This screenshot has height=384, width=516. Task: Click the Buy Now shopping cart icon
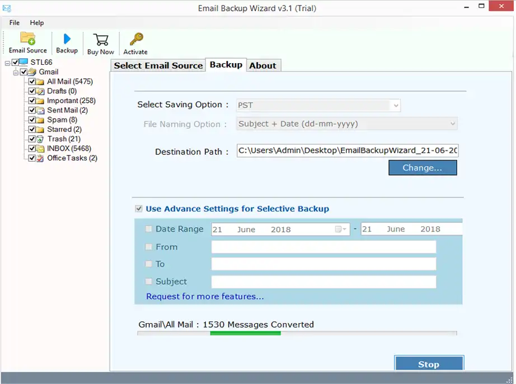click(x=101, y=40)
